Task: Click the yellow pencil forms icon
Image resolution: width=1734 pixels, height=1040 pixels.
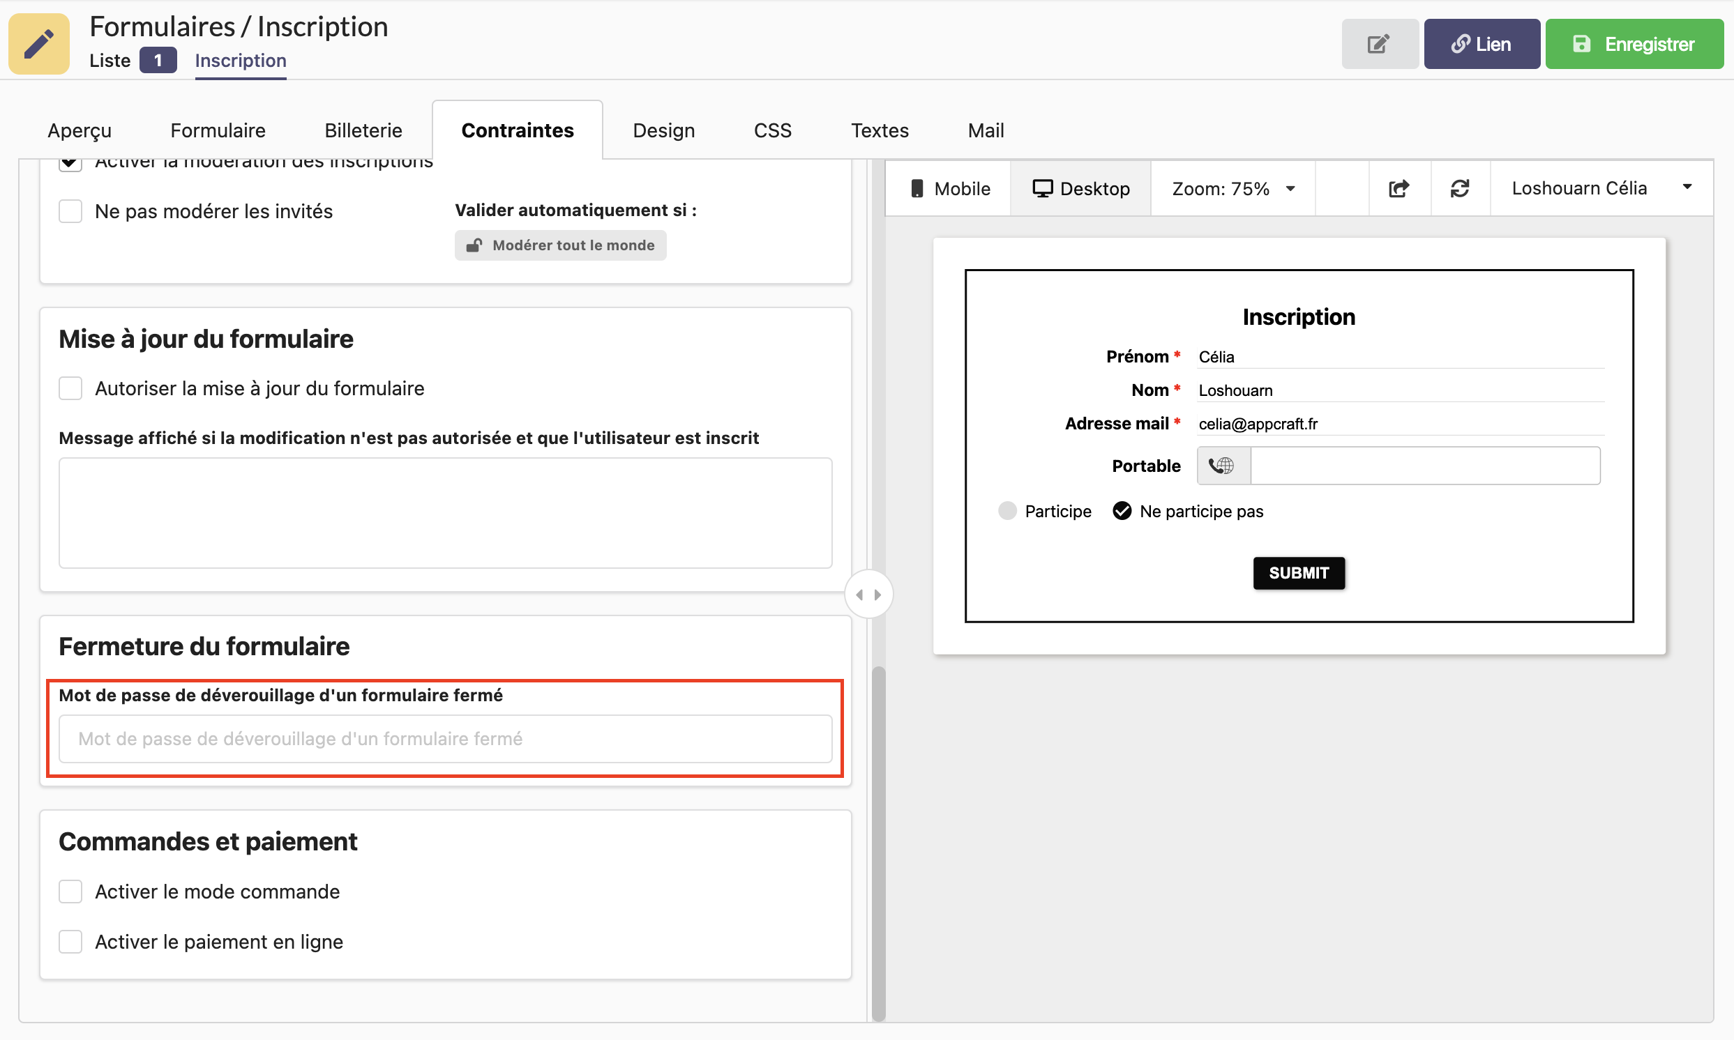Action: click(x=39, y=43)
